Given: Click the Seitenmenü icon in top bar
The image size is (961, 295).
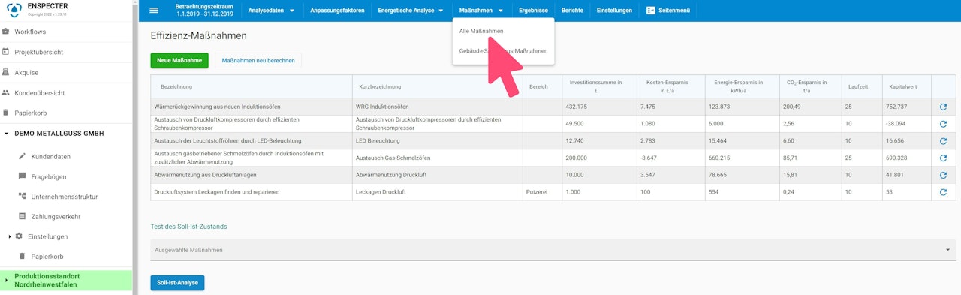Looking at the screenshot, I should pos(651,11).
